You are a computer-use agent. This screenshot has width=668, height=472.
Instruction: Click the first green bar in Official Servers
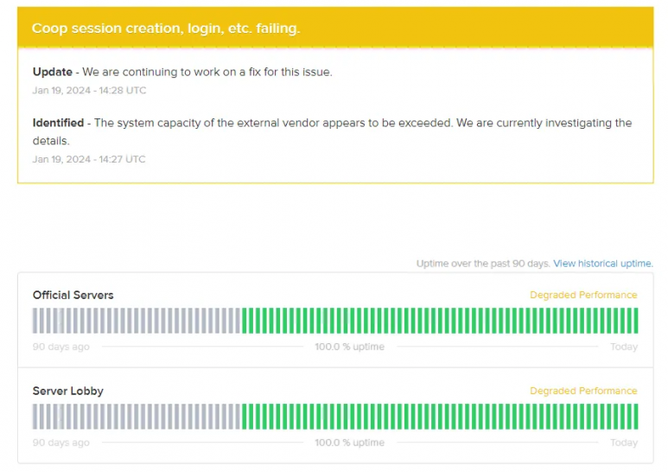tap(245, 321)
